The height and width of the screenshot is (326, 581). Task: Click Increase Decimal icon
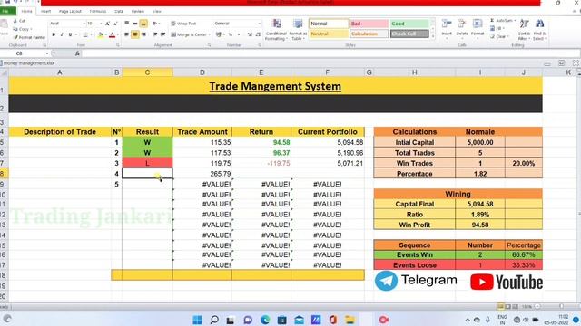(x=250, y=34)
